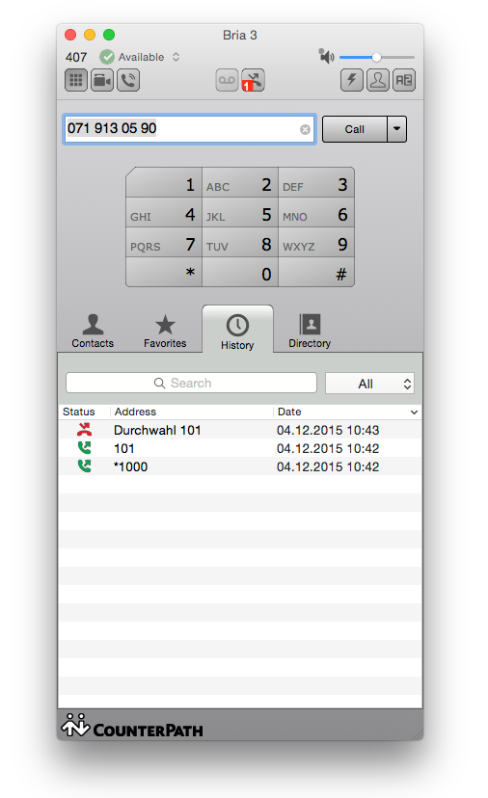Switch to the Contacts tab

[93, 332]
